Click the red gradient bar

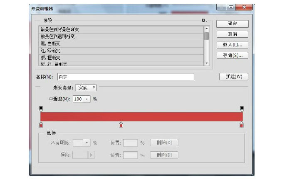coord(141,116)
